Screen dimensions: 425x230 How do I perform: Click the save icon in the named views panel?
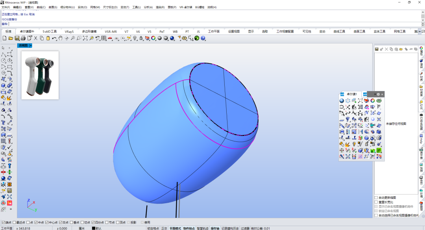pos(377,49)
